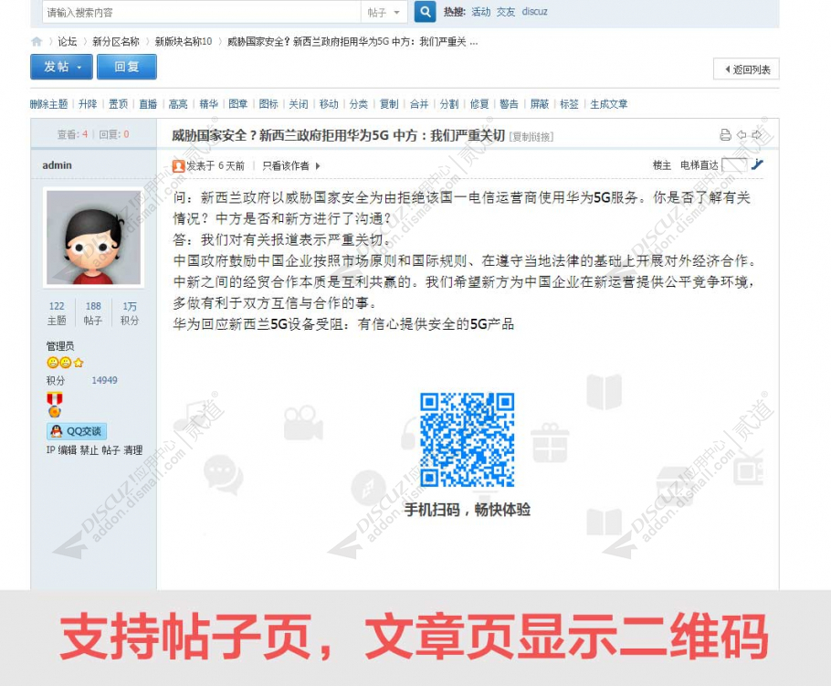Click the user level rank stars icons

(x=65, y=363)
